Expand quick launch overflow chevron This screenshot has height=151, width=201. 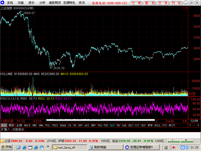point(48,146)
